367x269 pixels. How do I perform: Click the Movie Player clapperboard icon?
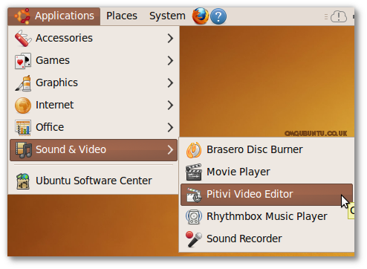(194, 172)
